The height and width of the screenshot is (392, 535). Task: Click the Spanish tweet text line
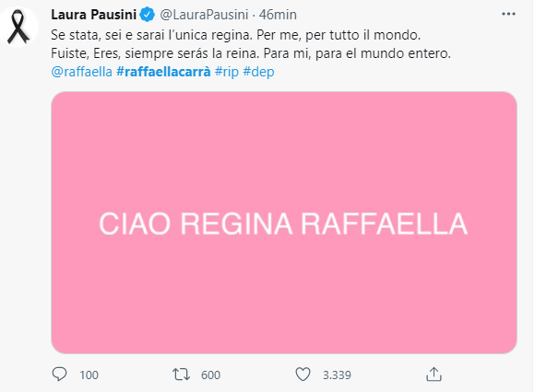(x=251, y=53)
